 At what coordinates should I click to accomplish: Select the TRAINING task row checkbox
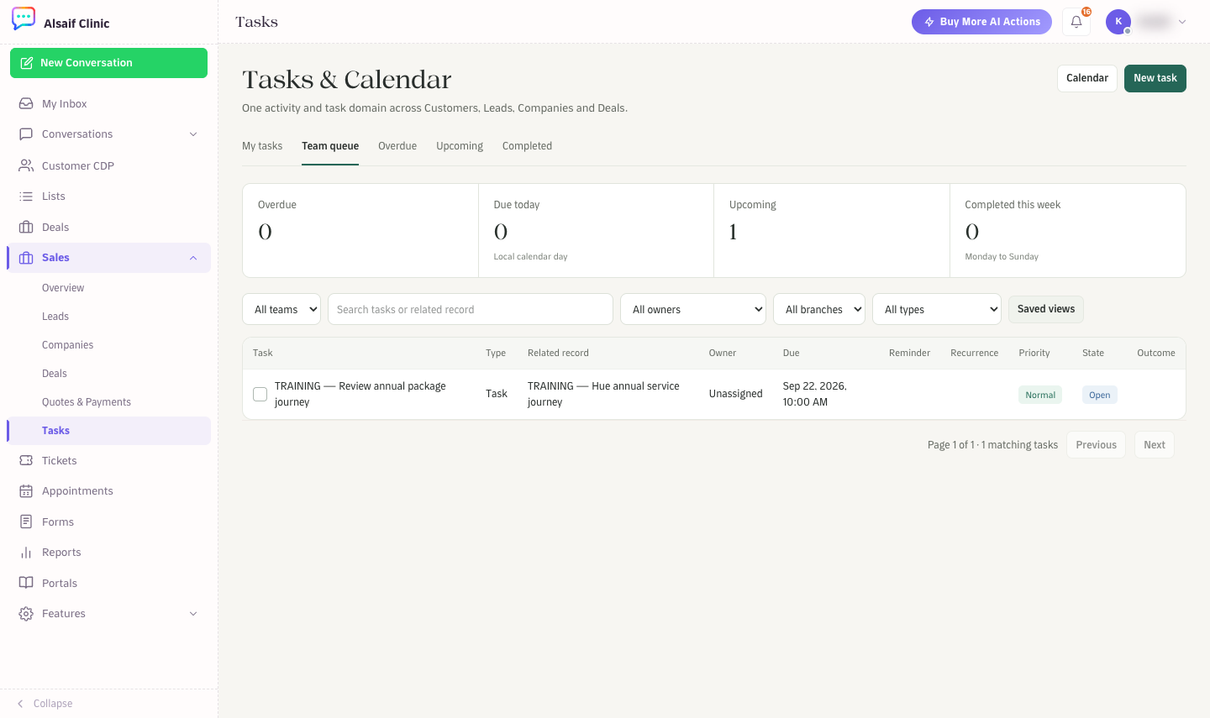[260, 394]
